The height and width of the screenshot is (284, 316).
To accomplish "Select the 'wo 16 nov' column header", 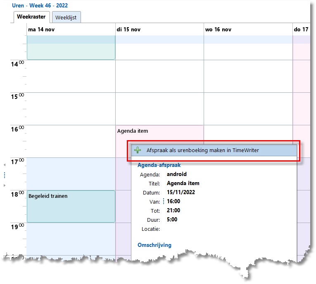I will pos(218,30).
